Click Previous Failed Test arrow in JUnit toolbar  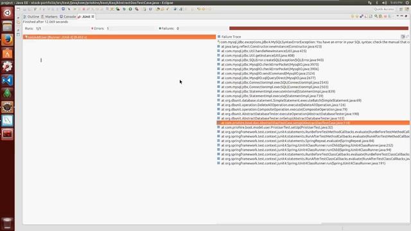point(357,16)
